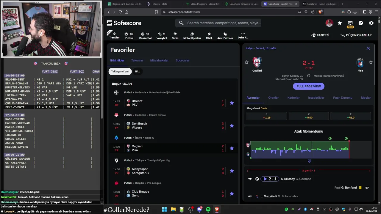Image resolution: width=381 pixels, height=214 pixels.
Task: Switch to the Fixtures - Statz browser tab
Action: (x=159, y=4)
